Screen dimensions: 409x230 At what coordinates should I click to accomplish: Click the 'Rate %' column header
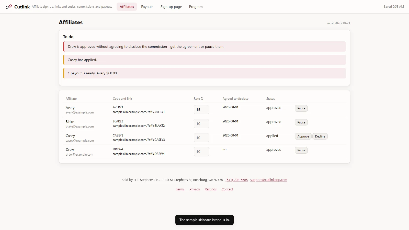coord(199,99)
